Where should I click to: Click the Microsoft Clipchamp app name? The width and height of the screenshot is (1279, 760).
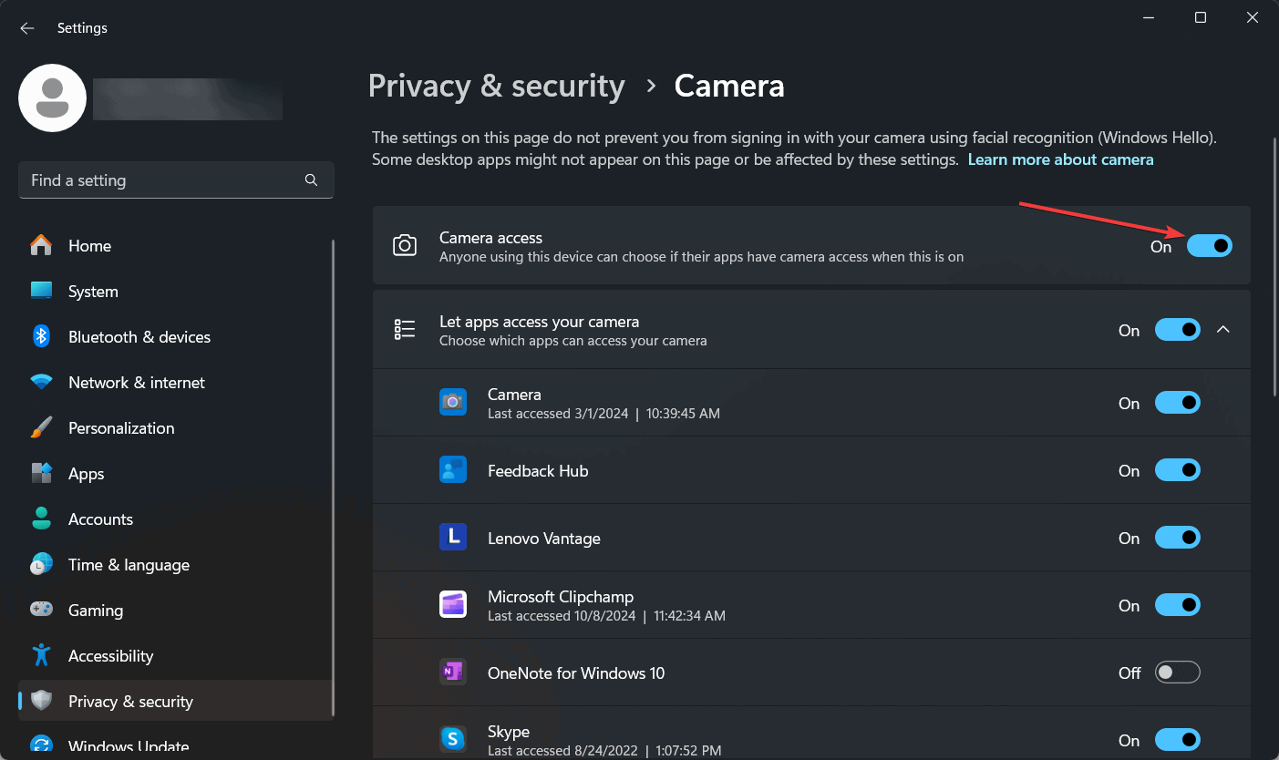coord(561,597)
